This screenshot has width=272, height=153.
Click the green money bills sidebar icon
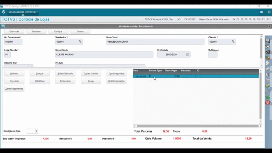click(x=268, y=86)
